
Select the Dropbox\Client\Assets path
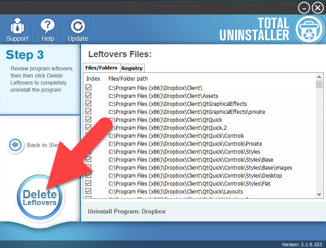163,96
